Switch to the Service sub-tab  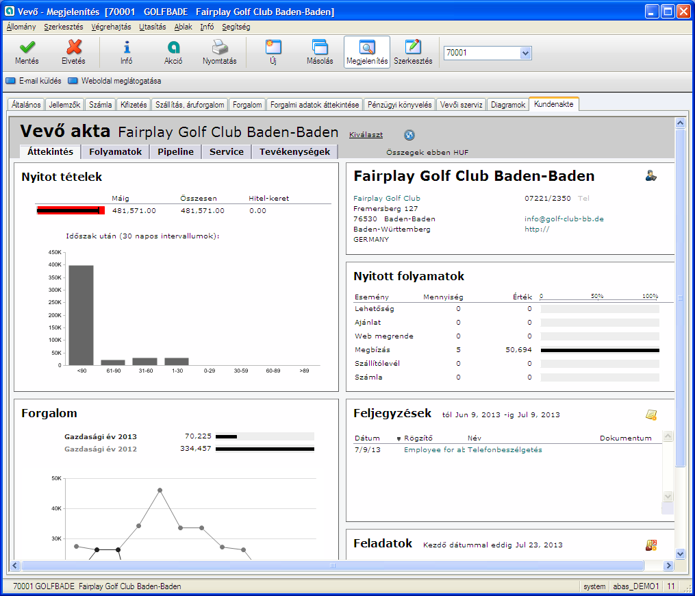(x=227, y=151)
